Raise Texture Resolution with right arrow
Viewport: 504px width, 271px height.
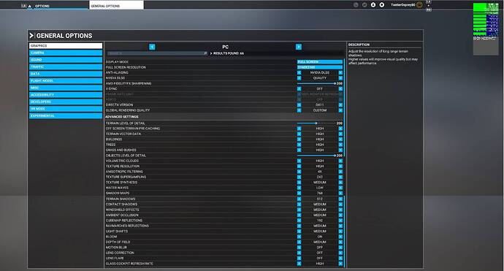pyautogui.click(x=340, y=167)
